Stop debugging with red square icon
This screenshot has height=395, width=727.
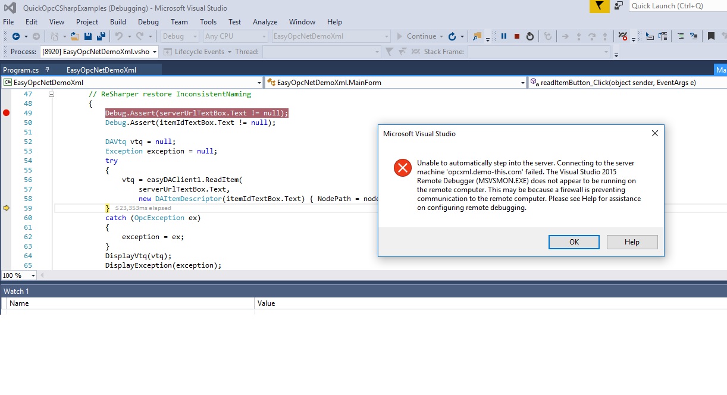click(517, 36)
